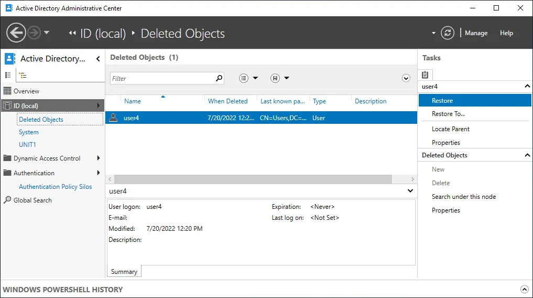Image resolution: width=533 pixels, height=298 pixels.
Task: Open the Manage menu
Action: 476,33
